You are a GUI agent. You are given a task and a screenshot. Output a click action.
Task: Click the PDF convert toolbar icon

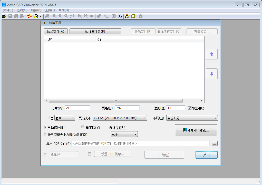pyautogui.click(x=29, y=16)
